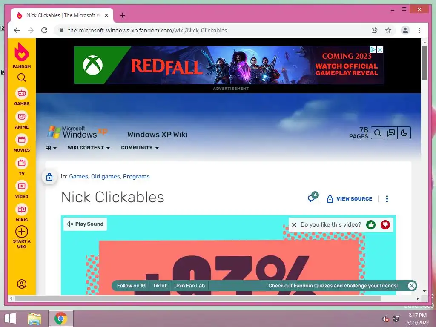Click Follow on IG
This screenshot has height=327, width=436.
pos(131,286)
